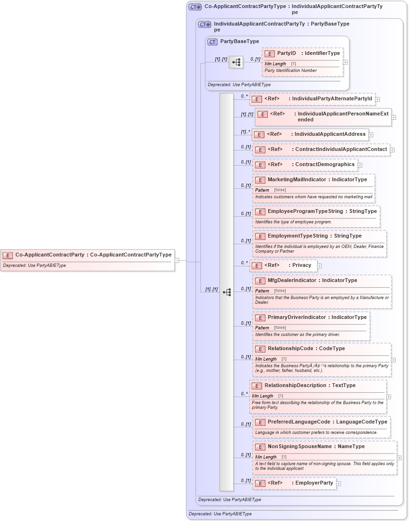This screenshot has height=521, width=409.
Task: Click the E icon of the PartyID element
Action: (x=269, y=53)
